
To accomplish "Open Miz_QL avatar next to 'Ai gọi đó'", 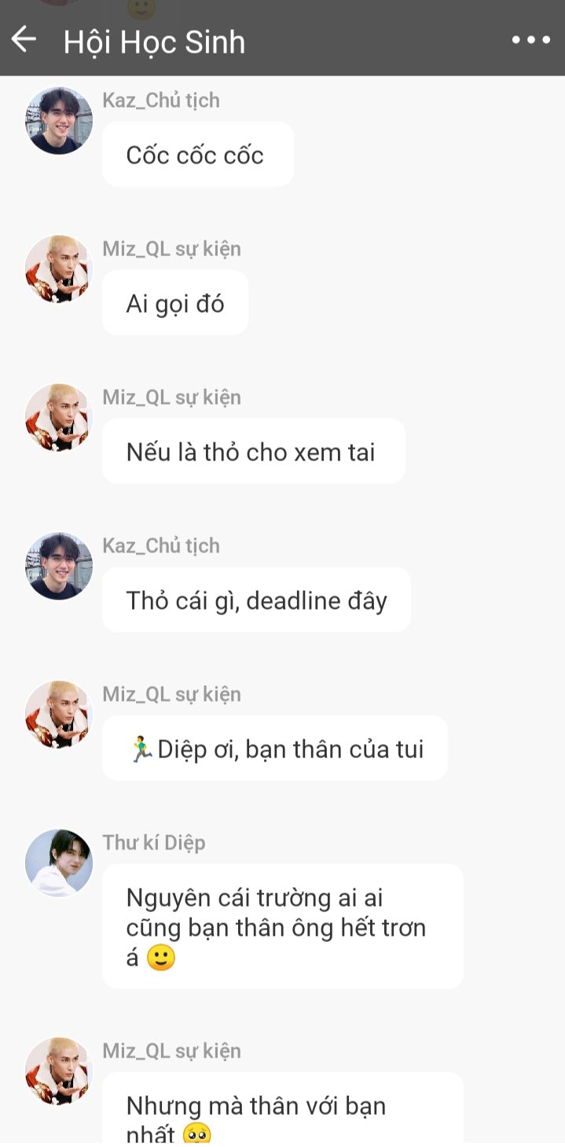I will (x=59, y=269).
